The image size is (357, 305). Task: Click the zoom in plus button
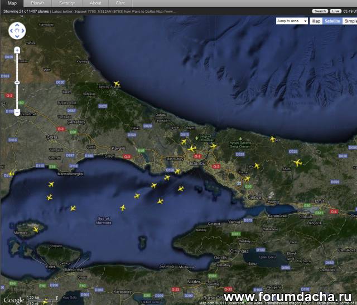[17, 50]
